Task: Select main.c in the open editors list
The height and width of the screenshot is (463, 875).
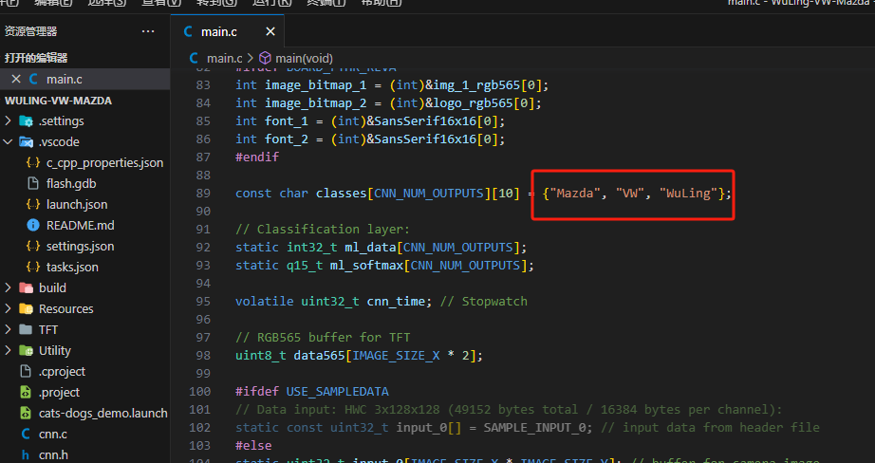Action: [65, 79]
